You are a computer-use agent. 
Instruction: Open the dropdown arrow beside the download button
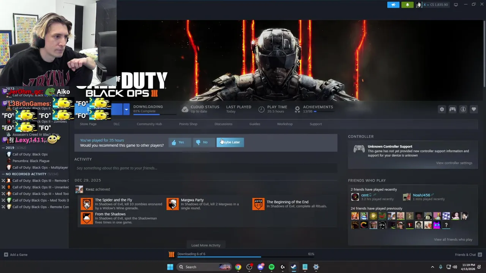(x=126, y=109)
